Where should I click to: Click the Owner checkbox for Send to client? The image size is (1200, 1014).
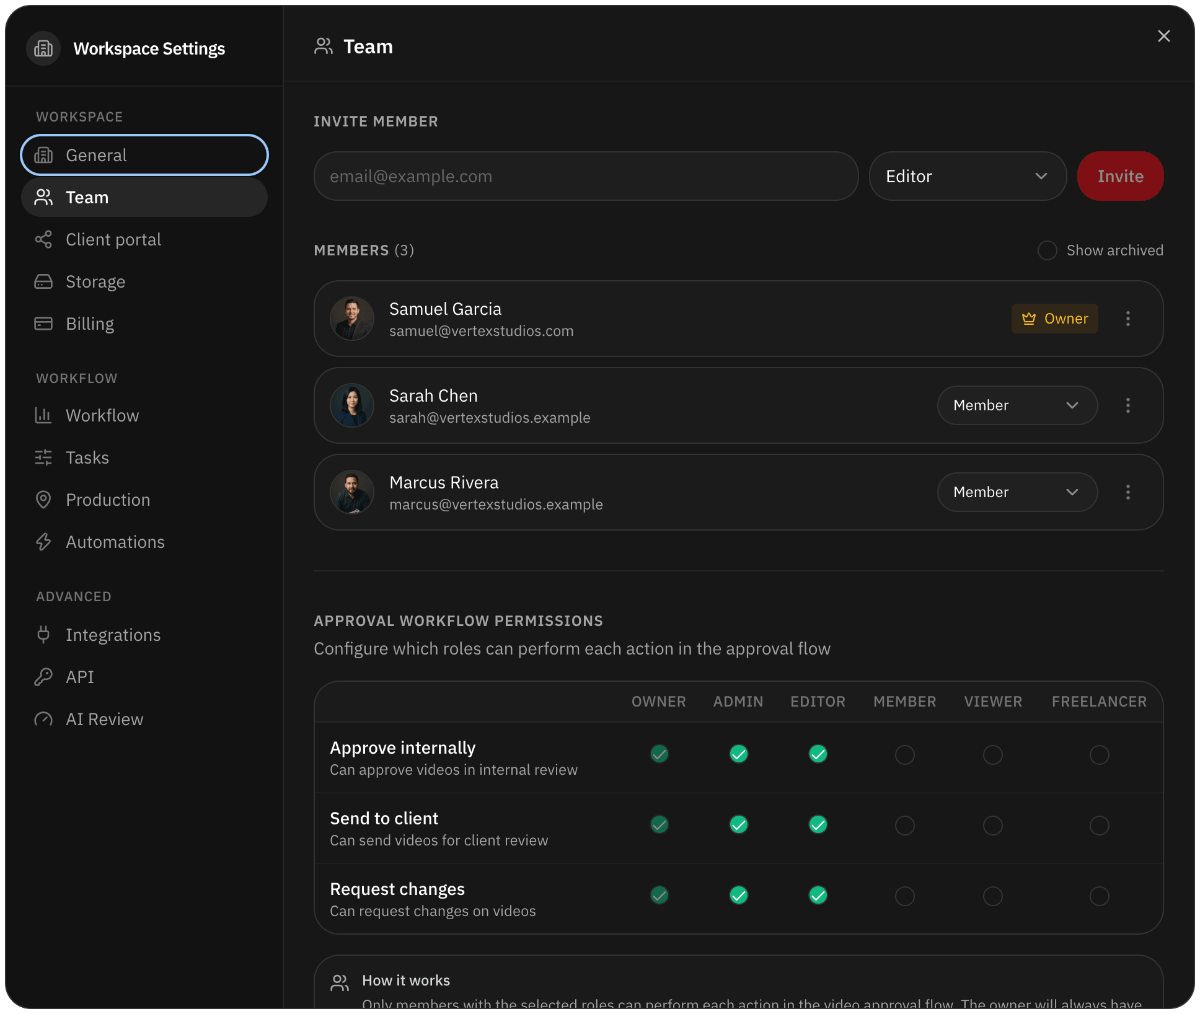(659, 825)
